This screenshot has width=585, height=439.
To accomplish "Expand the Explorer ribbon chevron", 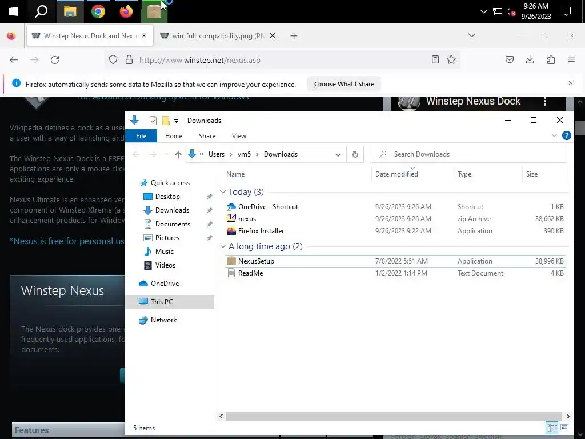I will point(554,136).
